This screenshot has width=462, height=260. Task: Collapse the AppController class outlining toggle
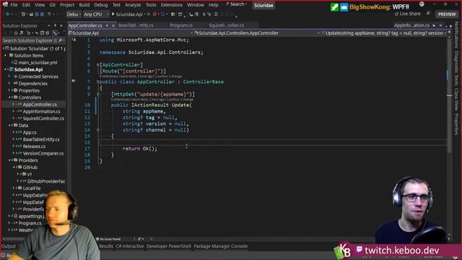(98, 82)
